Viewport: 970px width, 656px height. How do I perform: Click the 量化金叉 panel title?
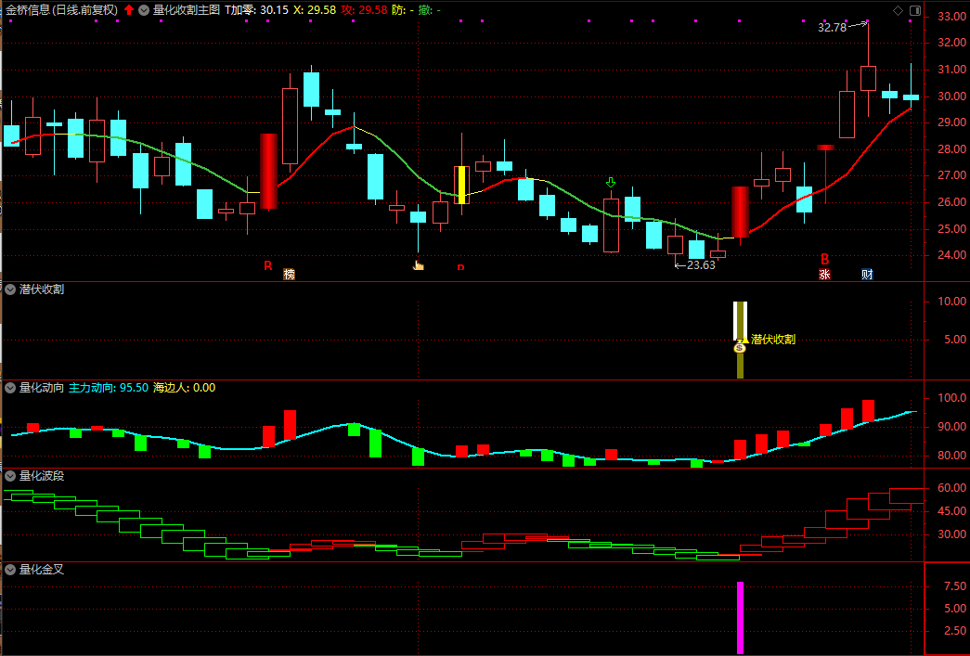(x=42, y=570)
